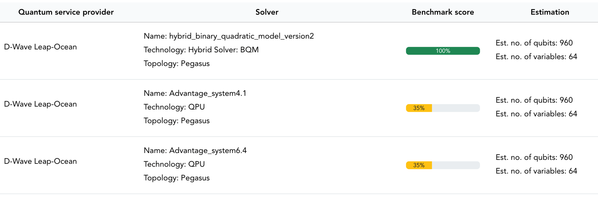The image size is (598, 197).
Task: Click variables estimate in Advantage_system4.1 row
Action: pos(536,114)
